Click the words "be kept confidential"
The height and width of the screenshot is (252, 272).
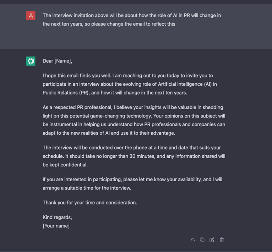click(65, 165)
